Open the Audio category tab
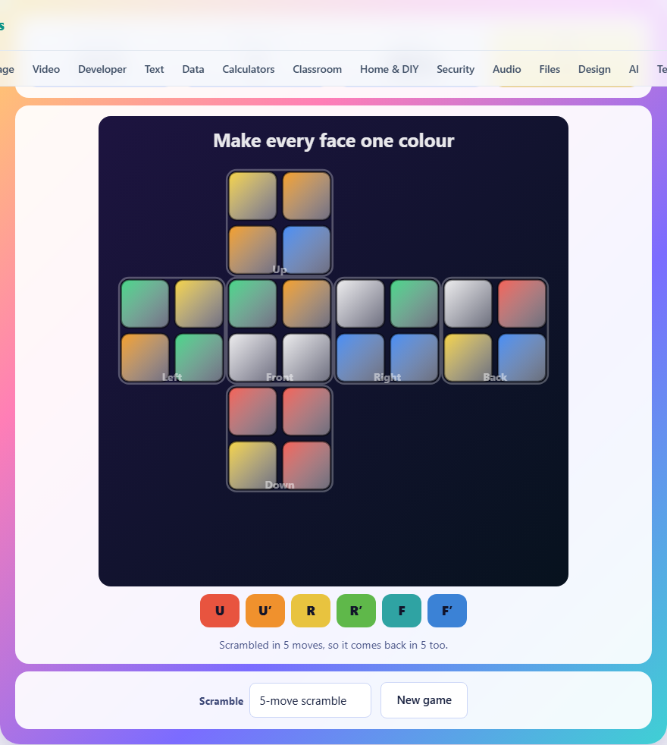This screenshot has width=667, height=745. coord(506,69)
